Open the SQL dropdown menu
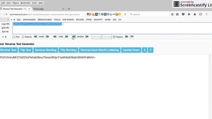The width and height of the screenshot is (212, 119). coord(19,20)
